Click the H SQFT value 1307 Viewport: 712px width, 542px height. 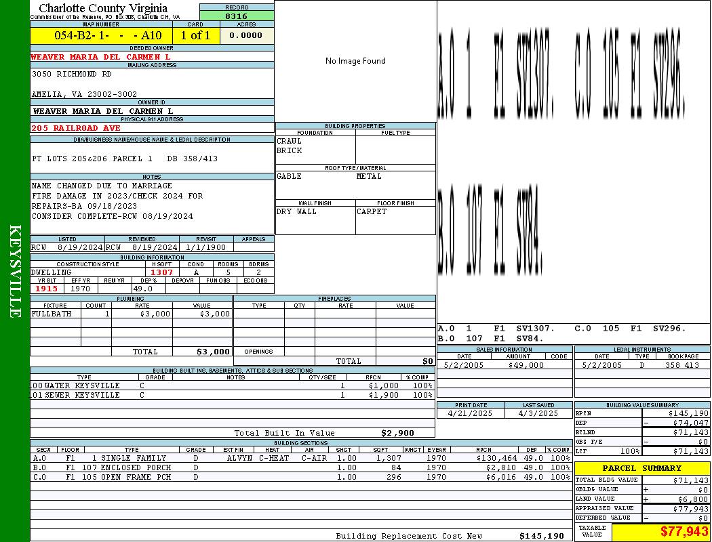(x=161, y=272)
